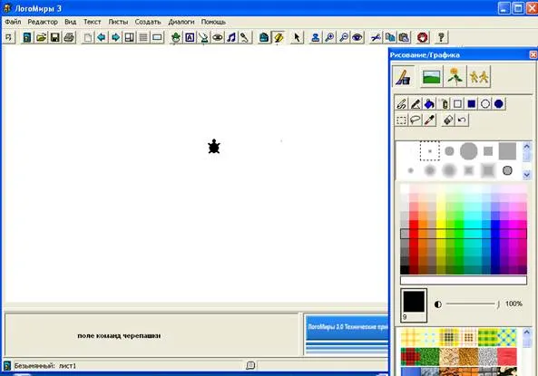Select the rectangular dashed selection tool

click(401, 120)
